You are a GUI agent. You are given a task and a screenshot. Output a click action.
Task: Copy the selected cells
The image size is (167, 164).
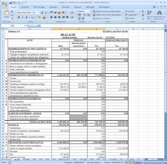(x=12, y=15)
